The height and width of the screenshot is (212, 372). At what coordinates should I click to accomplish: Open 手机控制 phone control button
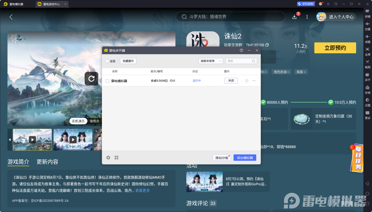(306, 4)
